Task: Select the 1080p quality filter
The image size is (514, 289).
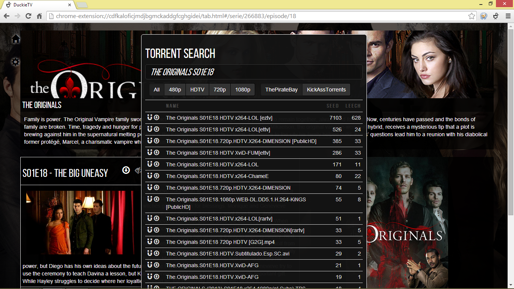Action: (243, 90)
